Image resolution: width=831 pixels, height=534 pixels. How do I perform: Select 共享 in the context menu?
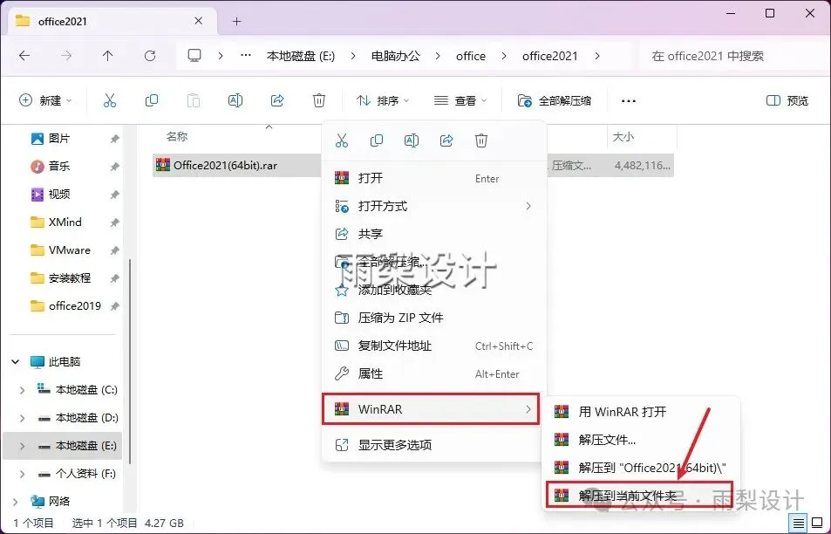click(434, 234)
